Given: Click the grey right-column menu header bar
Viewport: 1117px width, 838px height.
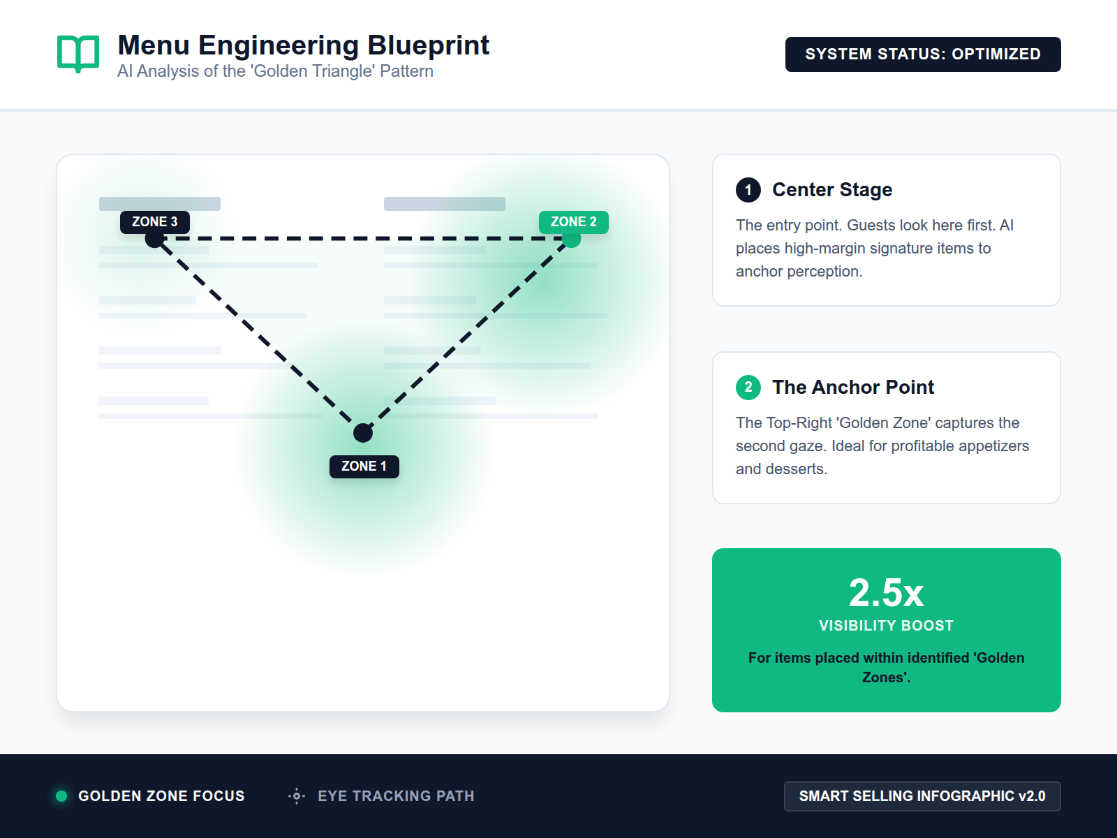Looking at the screenshot, I should (x=445, y=204).
